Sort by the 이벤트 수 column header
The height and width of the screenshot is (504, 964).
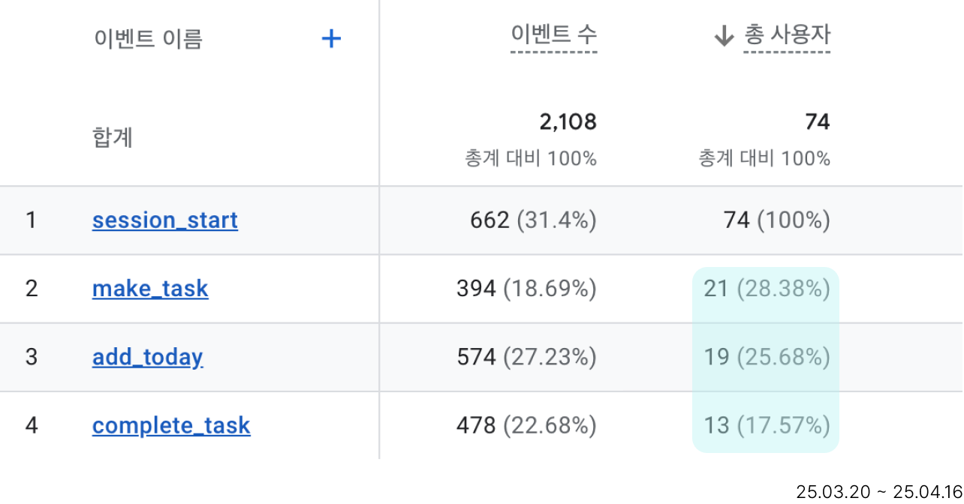(554, 35)
